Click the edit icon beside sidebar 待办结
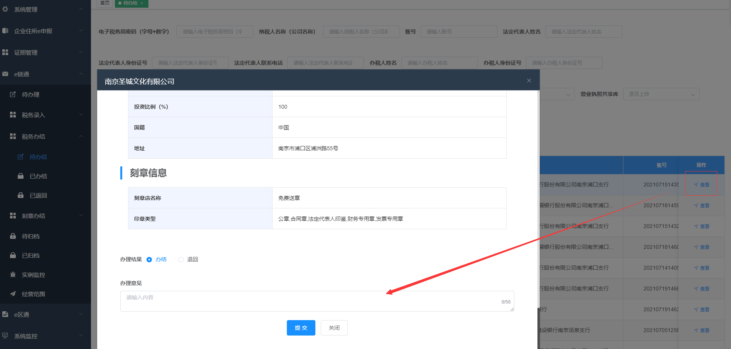731x349 pixels. [x=21, y=157]
